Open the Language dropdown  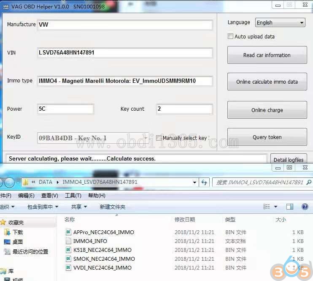click(x=280, y=22)
